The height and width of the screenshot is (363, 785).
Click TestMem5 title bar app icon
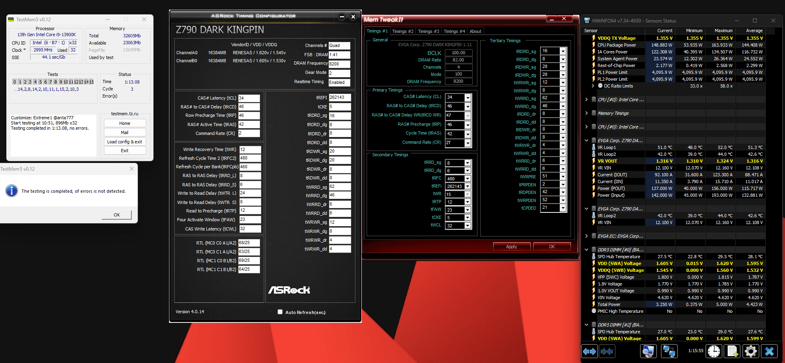point(11,19)
